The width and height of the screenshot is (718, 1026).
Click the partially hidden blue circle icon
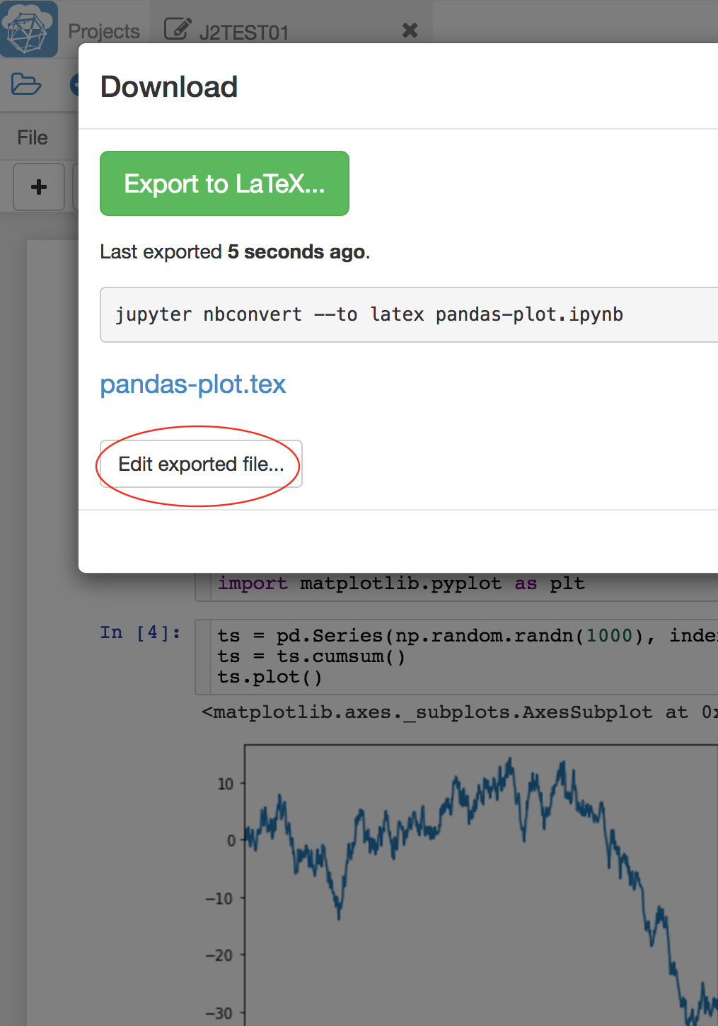click(x=74, y=85)
